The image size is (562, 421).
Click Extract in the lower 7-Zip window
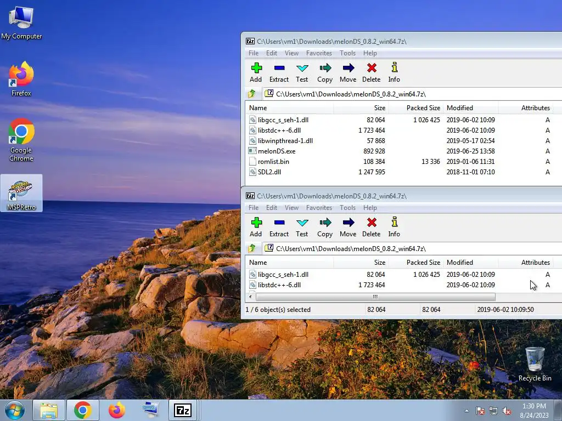(x=279, y=227)
